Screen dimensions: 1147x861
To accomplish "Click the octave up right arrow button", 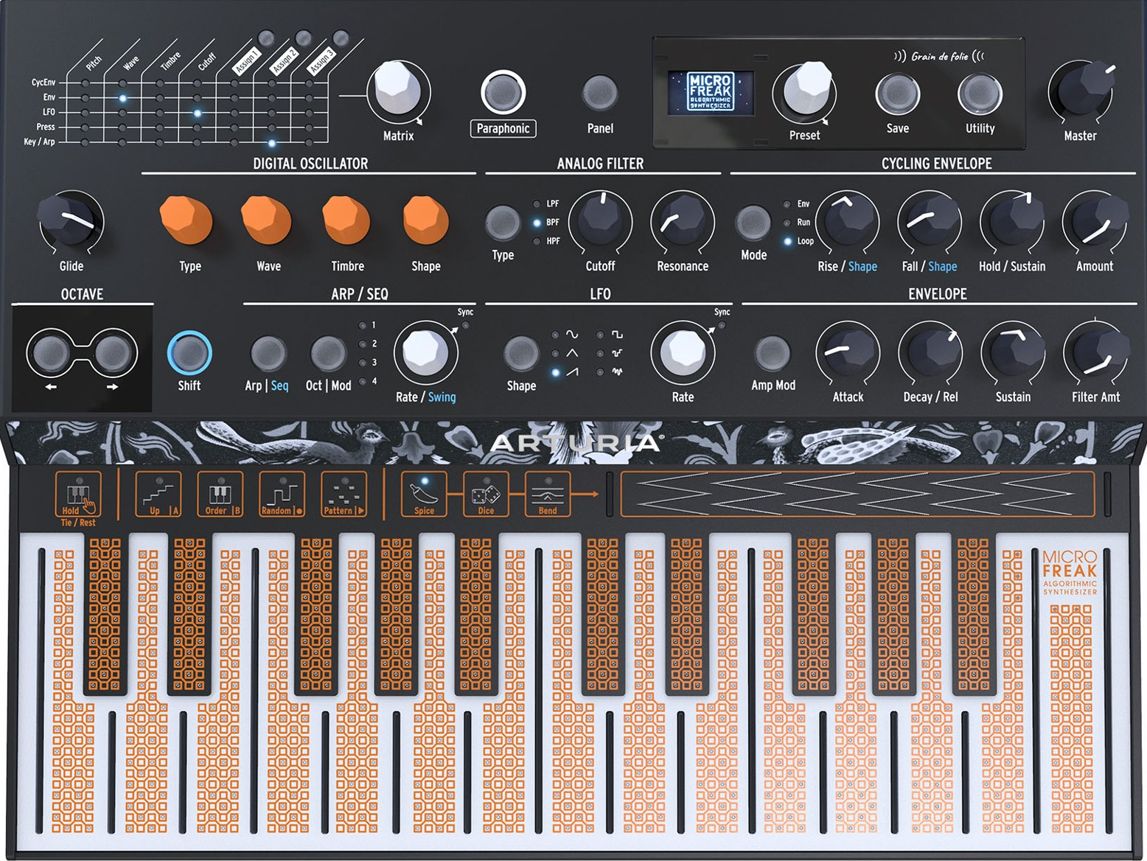I will coord(113,353).
